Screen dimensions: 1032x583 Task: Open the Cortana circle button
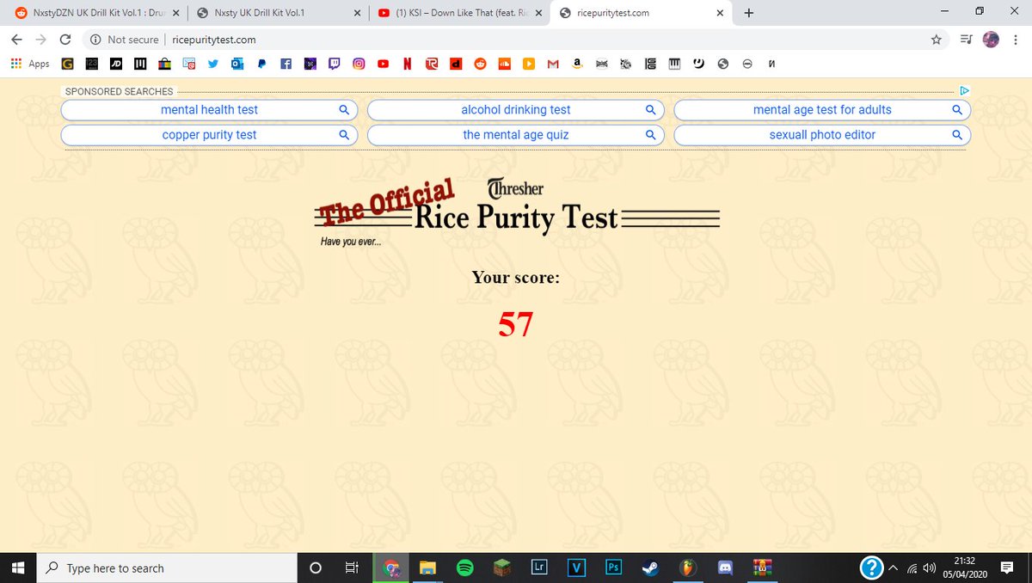pos(315,568)
